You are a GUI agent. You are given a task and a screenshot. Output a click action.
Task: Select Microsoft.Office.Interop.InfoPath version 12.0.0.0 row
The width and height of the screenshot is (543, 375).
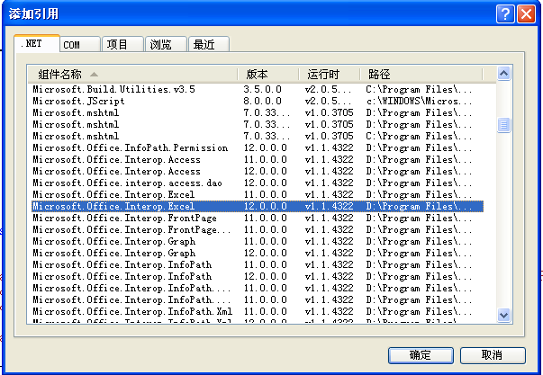(x=258, y=276)
